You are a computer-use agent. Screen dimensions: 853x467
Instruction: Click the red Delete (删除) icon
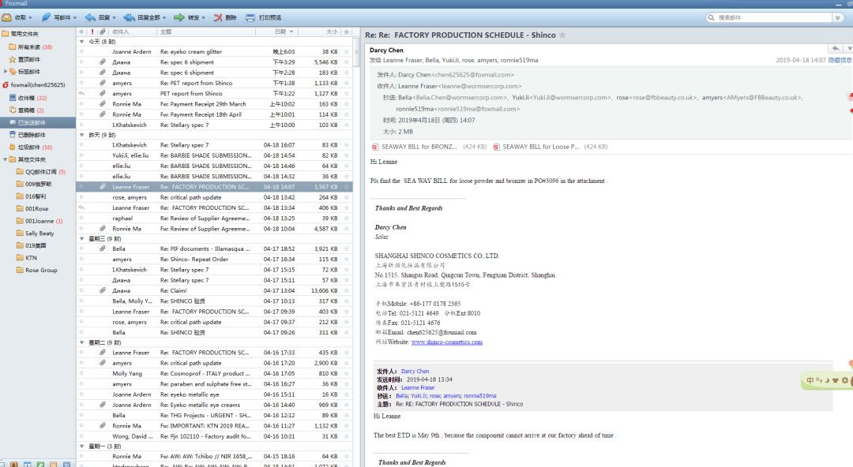(x=218, y=17)
